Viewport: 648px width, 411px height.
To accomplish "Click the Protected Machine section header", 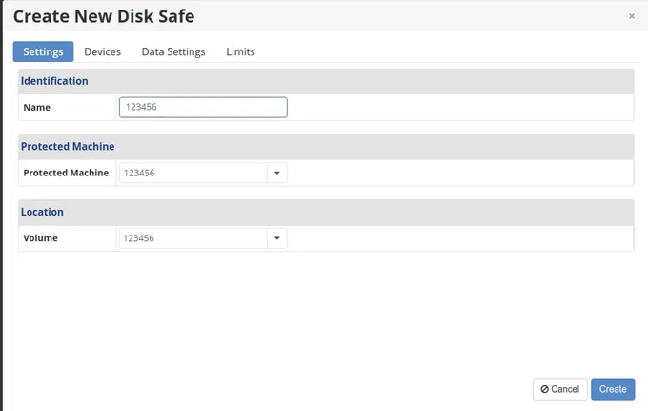I will point(68,146).
